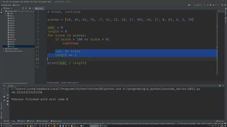Expand the videos folder in tree
The width and height of the screenshot is (227, 127).
(x=6, y=16)
